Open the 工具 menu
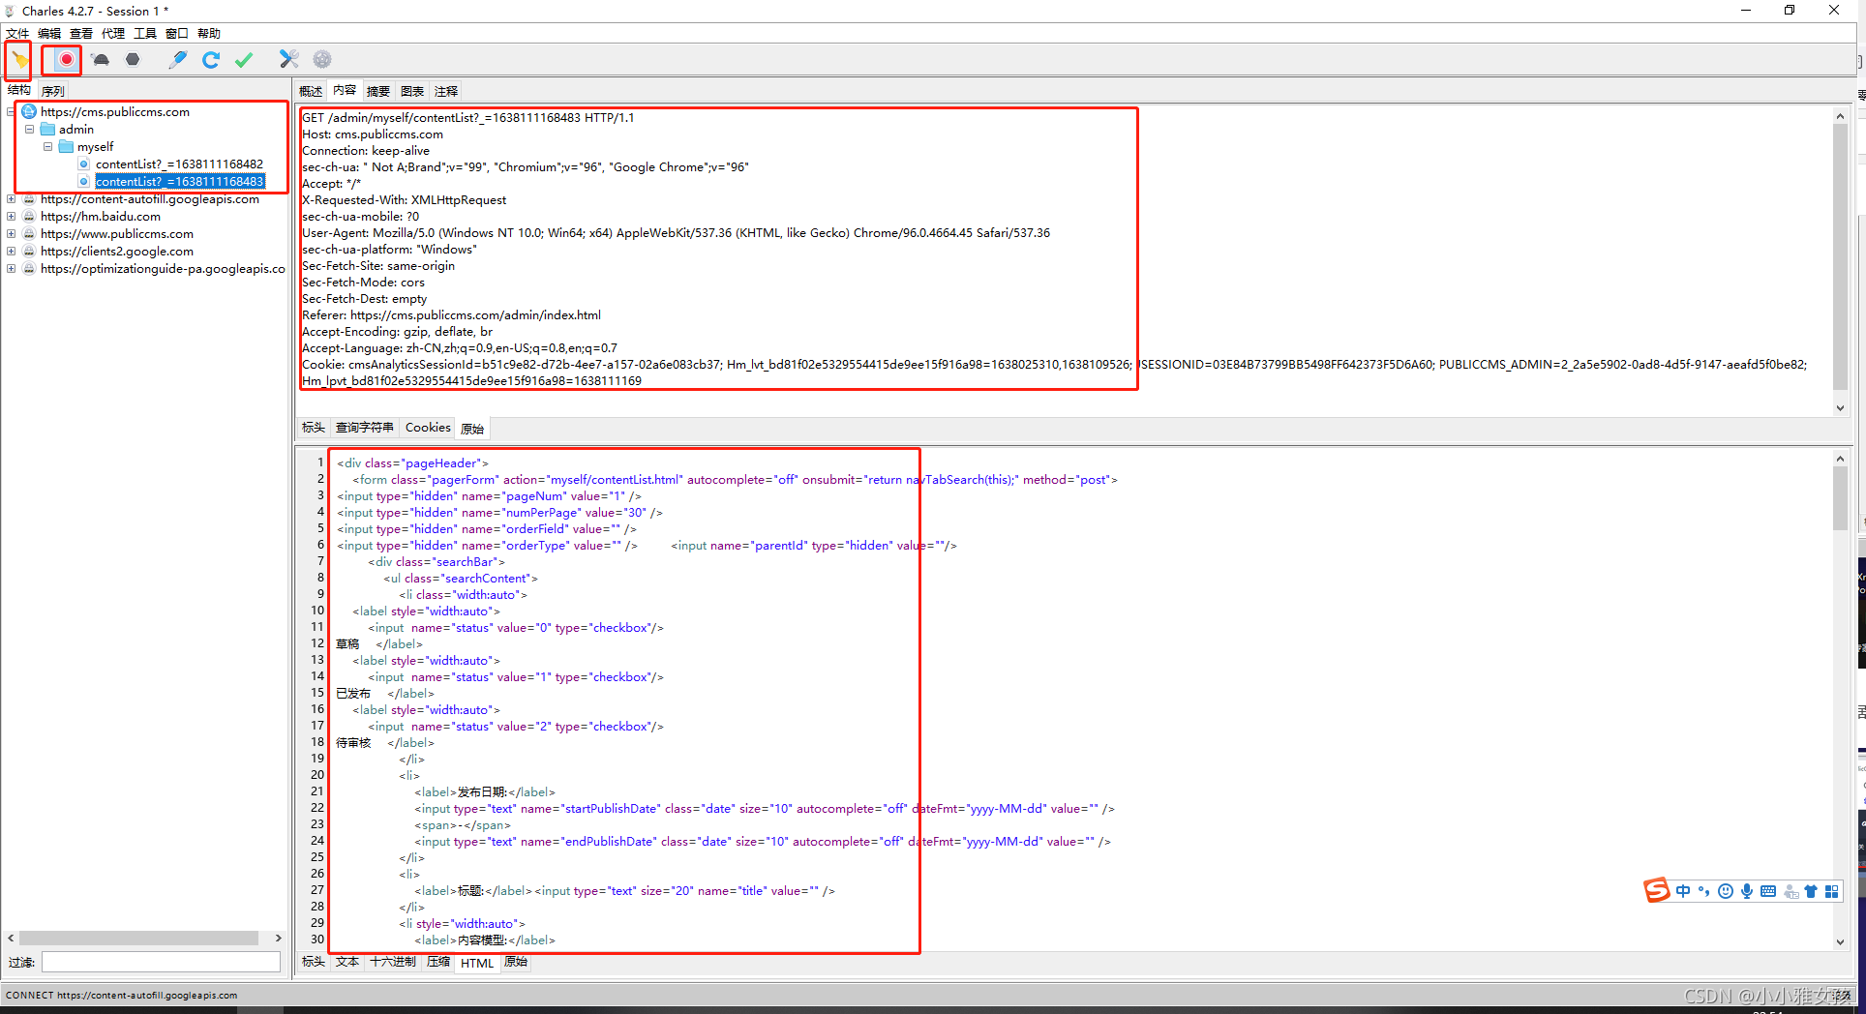Image resolution: width=1866 pixels, height=1014 pixels. click(145, 34)
